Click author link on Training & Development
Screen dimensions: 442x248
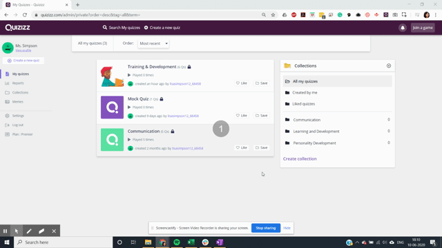click(x=185, y=84)
